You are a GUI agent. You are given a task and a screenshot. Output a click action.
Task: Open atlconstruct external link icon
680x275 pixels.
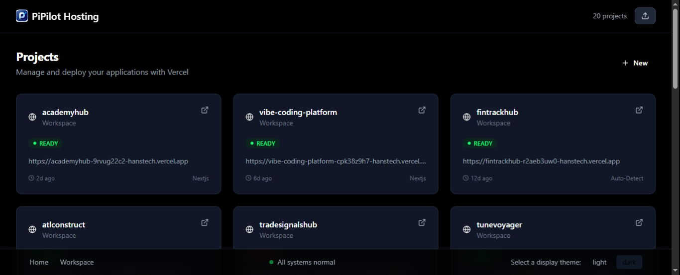[205, 222]
